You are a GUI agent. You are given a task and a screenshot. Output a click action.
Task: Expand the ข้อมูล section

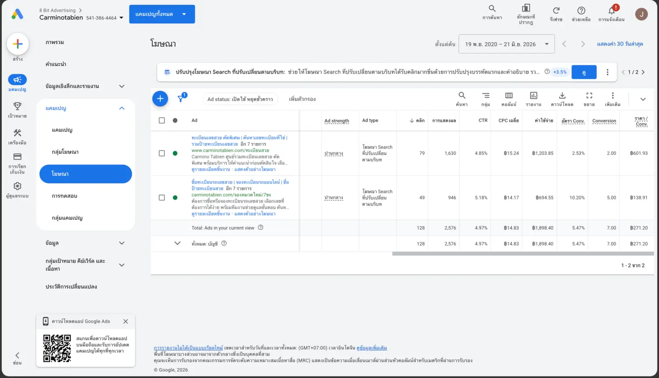[122, 243]
